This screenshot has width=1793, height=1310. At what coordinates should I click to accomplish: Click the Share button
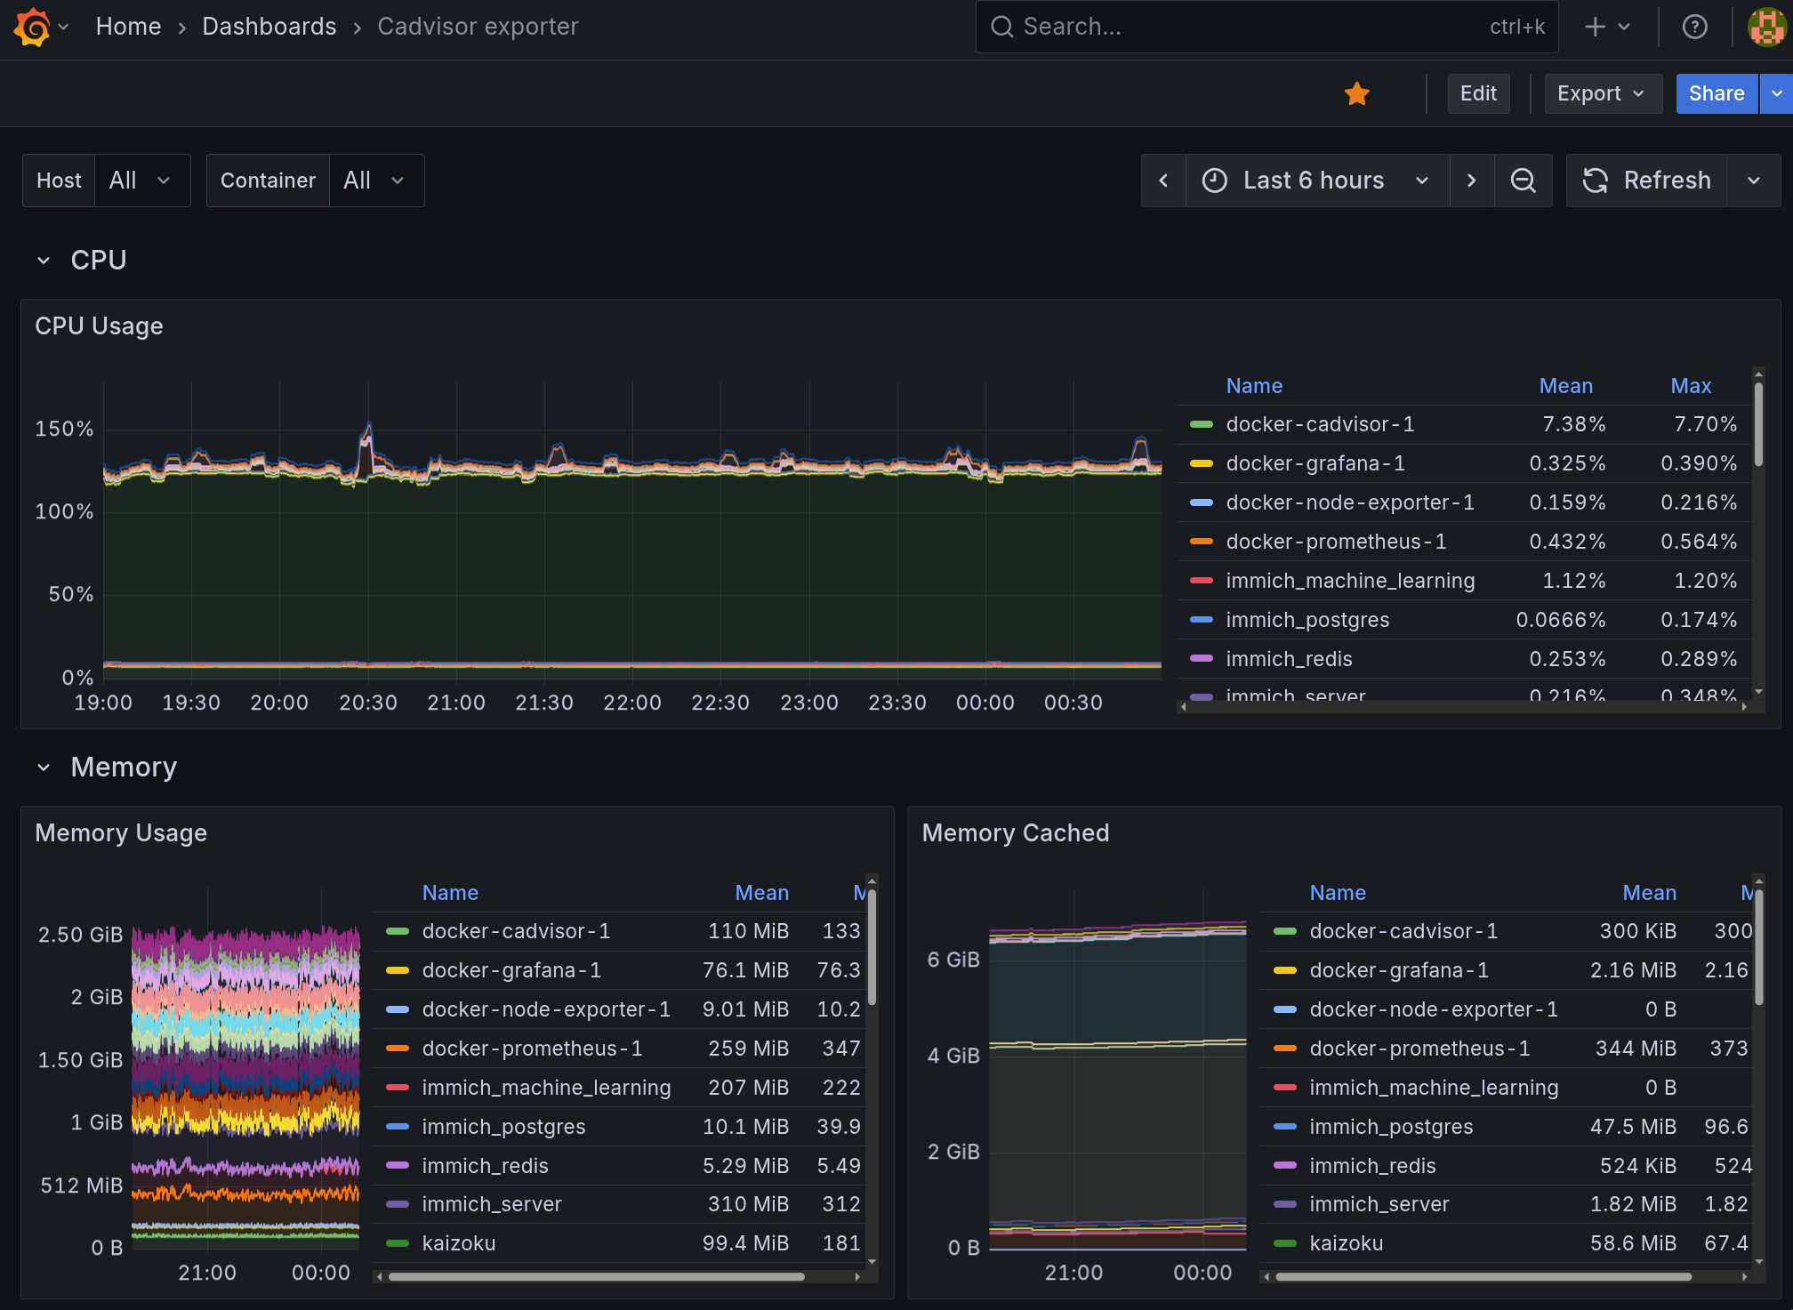click(1716, 93)
